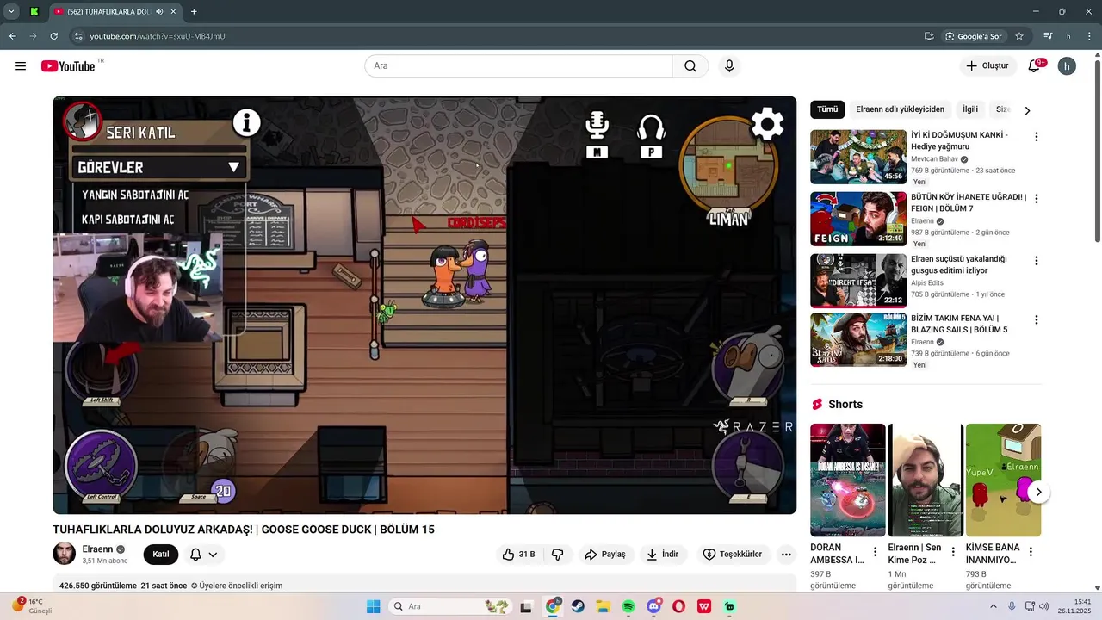Image resolution: width=1102 pixels, height=620 pixels.
Task: Dislike the video
Action: [557, 555]
